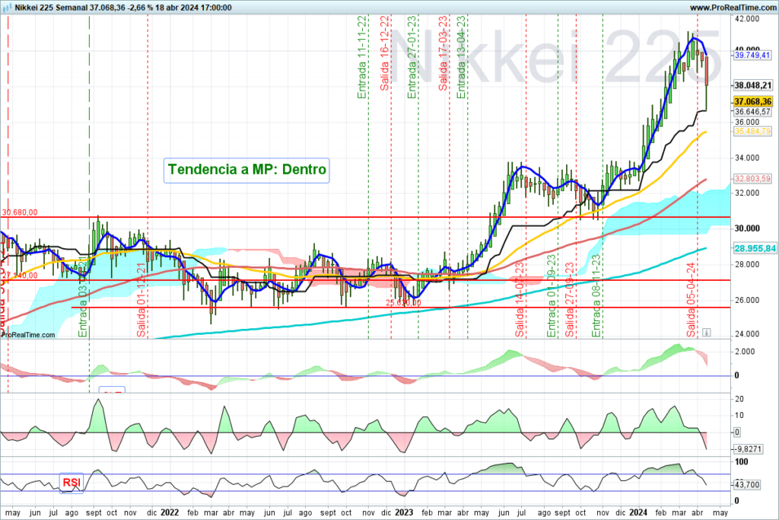Click the "Entrada 27-01-23" marker label
The height and width of the screenshot is (520, 779).
point(412,57)
